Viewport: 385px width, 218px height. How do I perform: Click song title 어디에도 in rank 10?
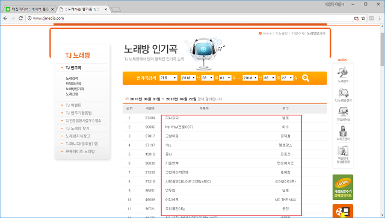point(172,199)
